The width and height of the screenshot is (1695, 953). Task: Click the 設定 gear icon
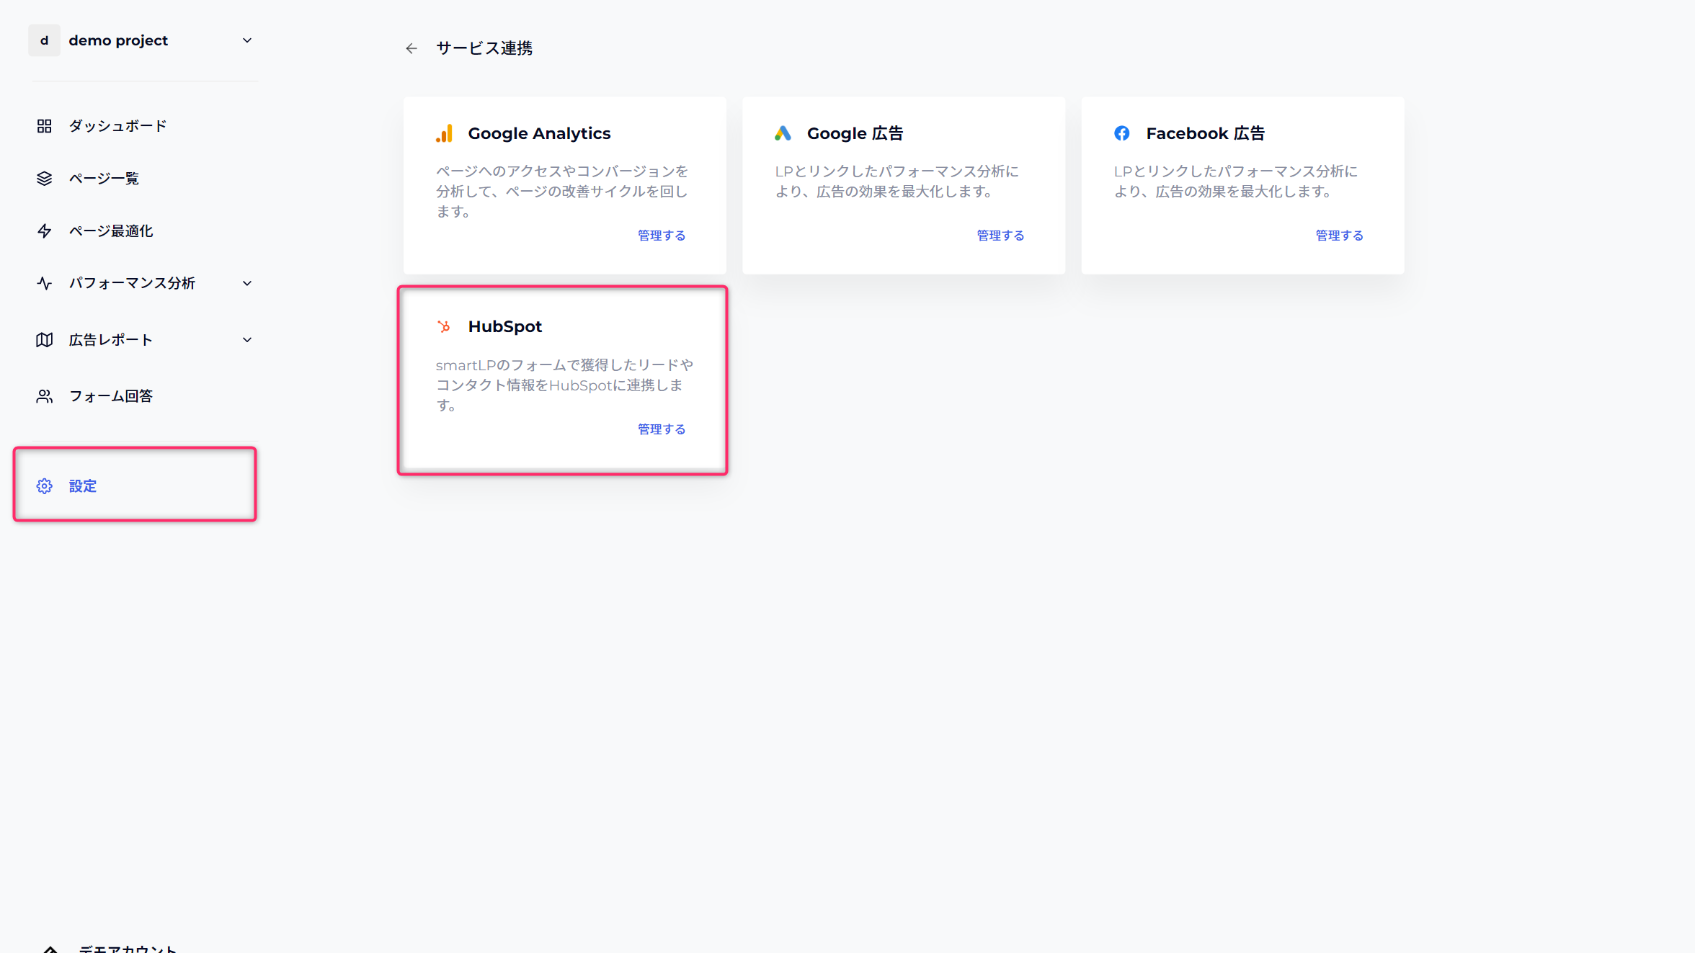[44, 486]
